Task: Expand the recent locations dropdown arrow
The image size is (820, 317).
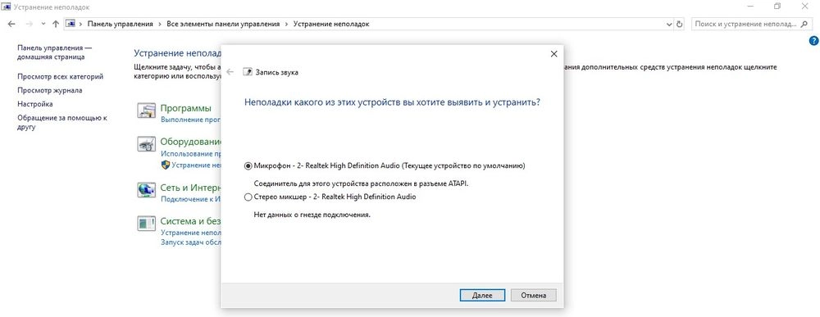Action: 43,24
